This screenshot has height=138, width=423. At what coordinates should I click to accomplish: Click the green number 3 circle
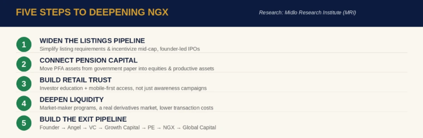(x=24, y=84)
